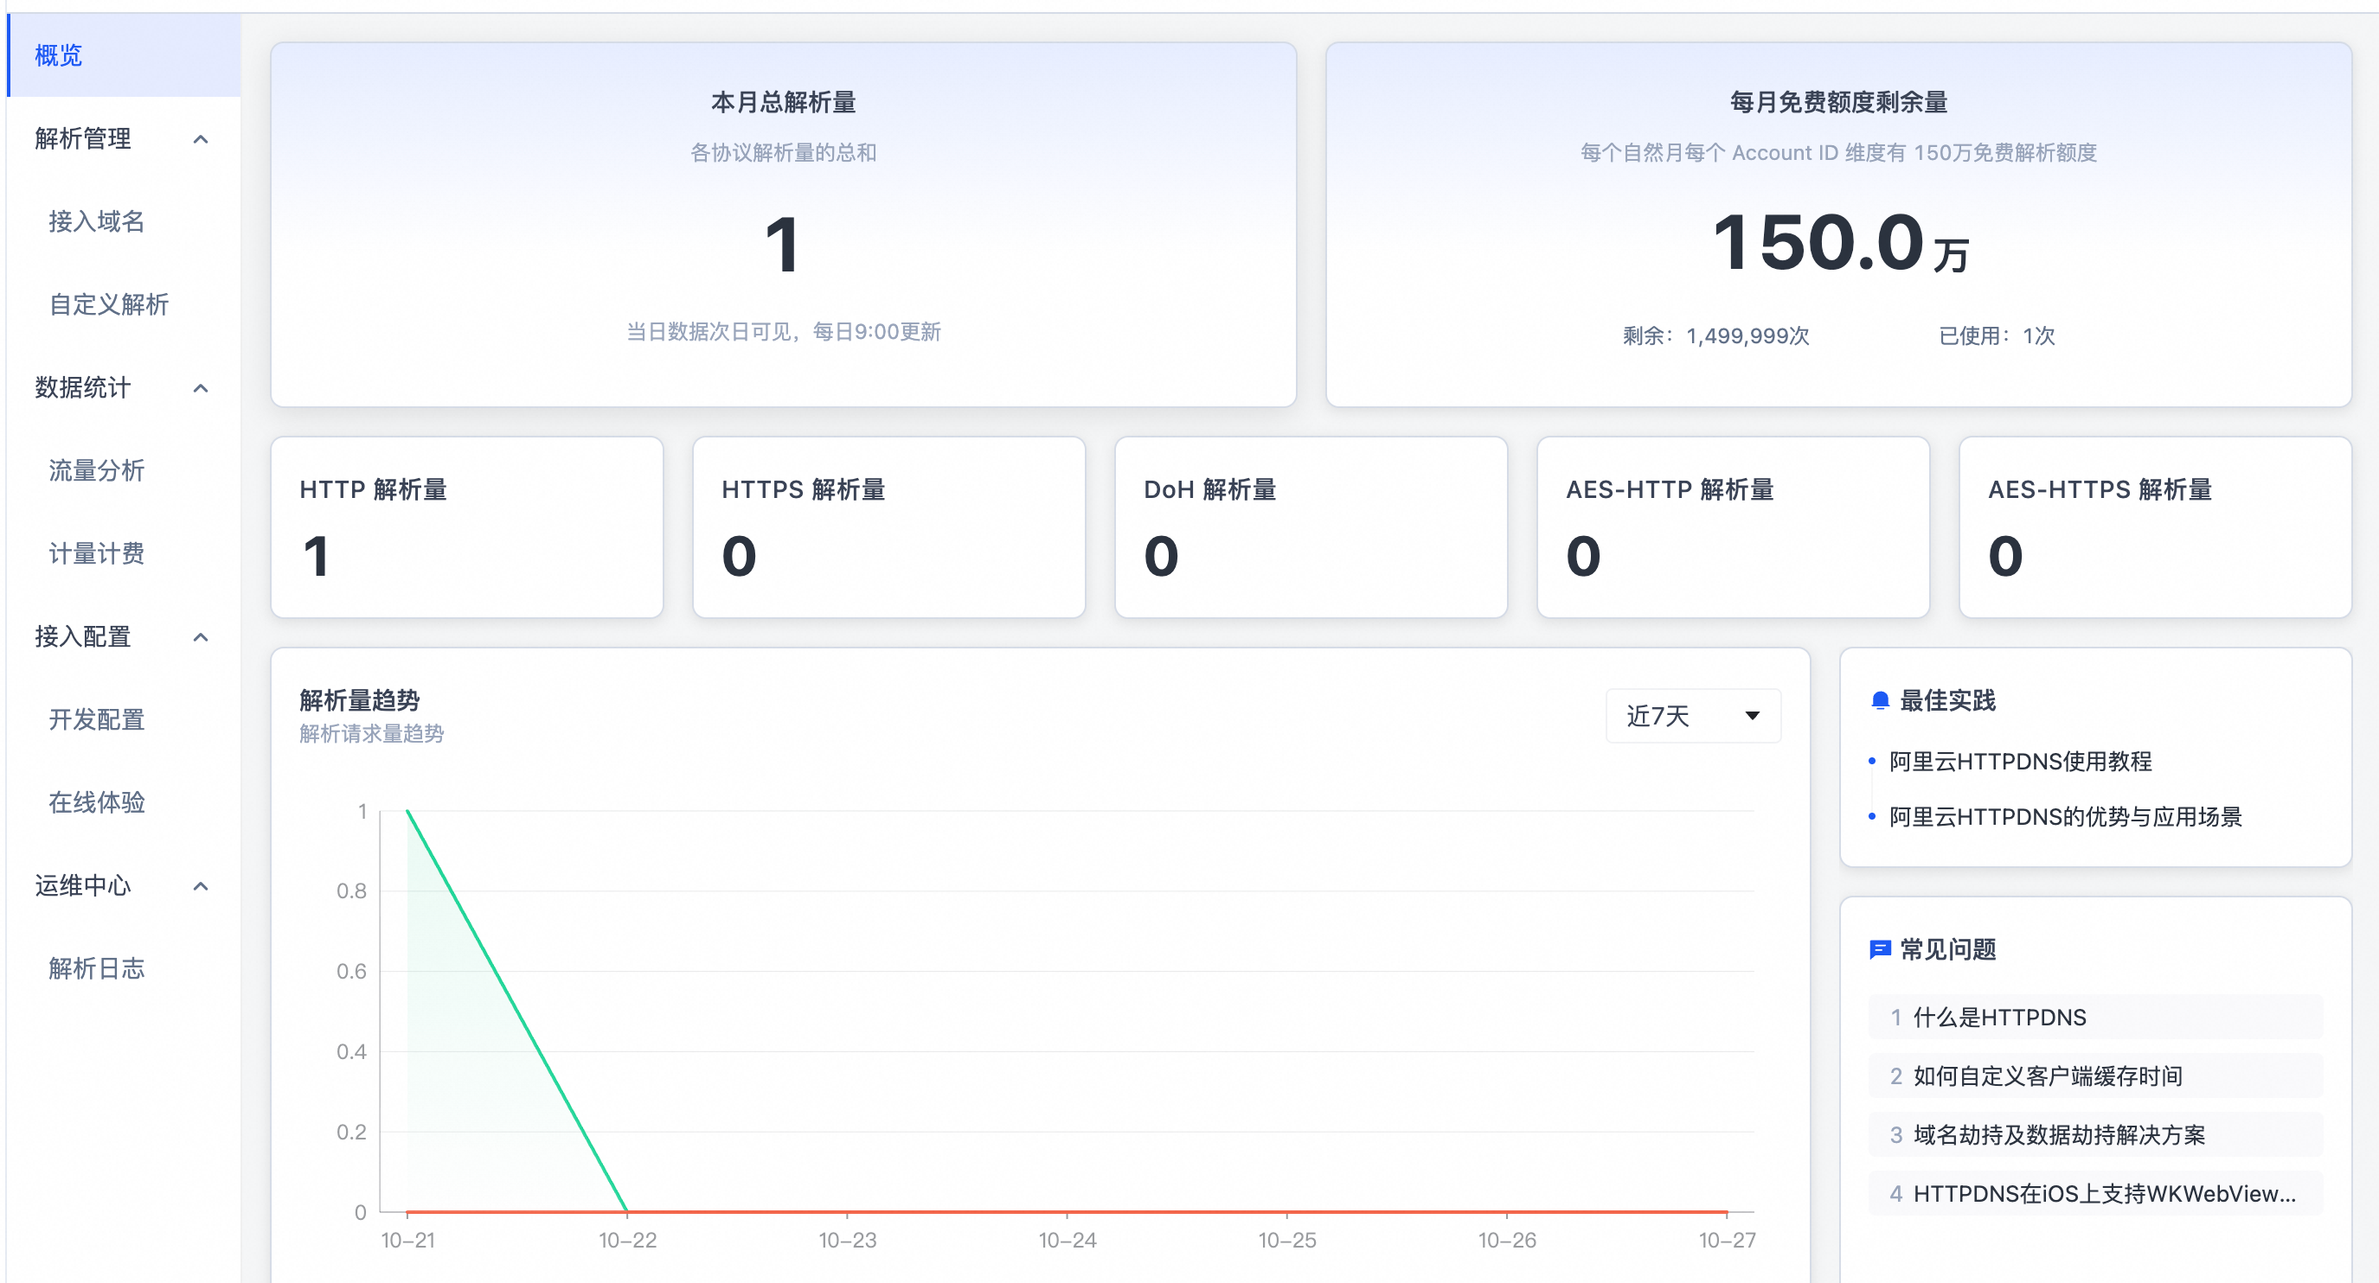
Task: Open 阿里云HTTPDNS使用教程 link
Action: [2020, 762]
